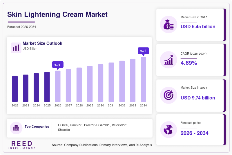Click the title 'Skin Lightening Cream Market'
The height and width of the screenshot is (155, 232).
(x=57, y=15)
